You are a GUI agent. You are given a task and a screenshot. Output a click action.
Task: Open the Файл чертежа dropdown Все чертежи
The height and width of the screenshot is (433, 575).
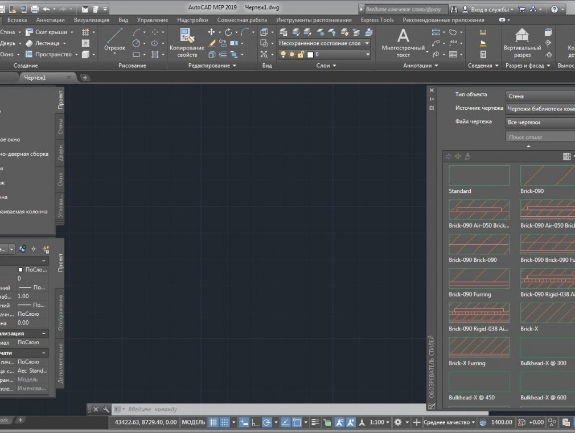[x=540, y=122]
